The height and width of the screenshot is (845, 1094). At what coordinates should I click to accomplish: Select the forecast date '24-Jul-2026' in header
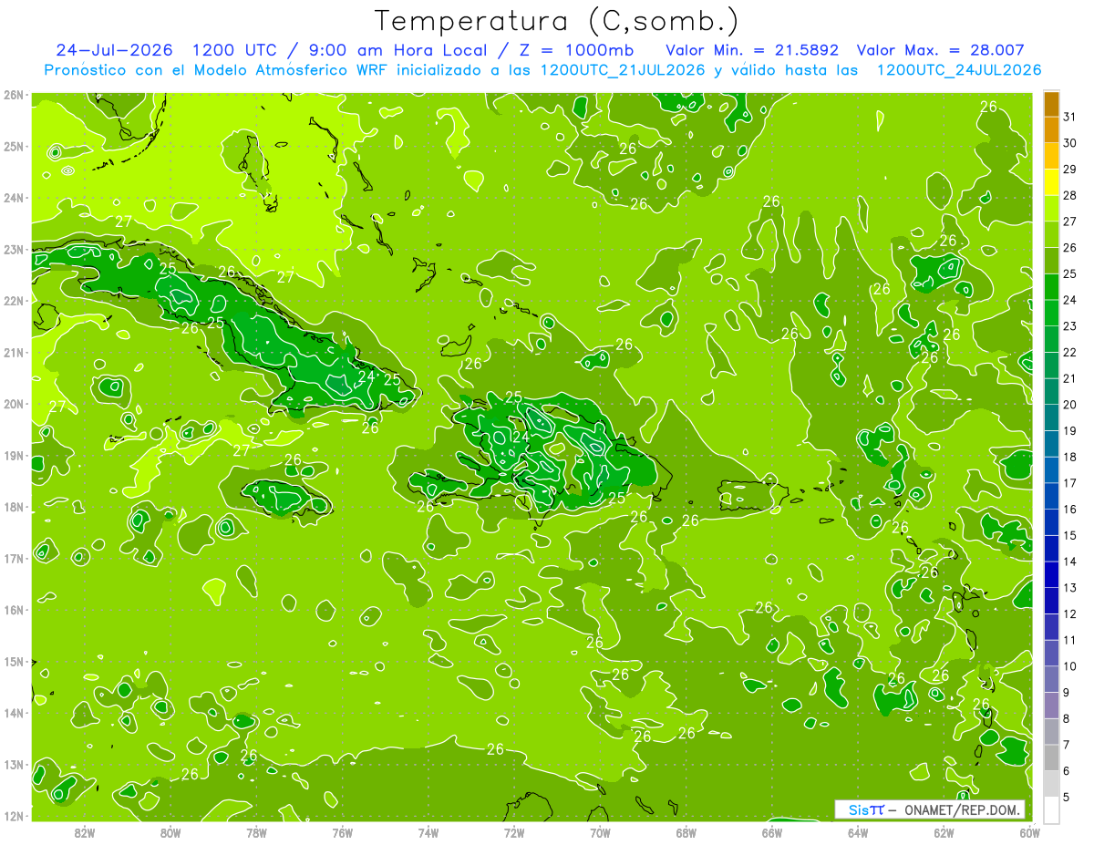click(x=114, y=50)
